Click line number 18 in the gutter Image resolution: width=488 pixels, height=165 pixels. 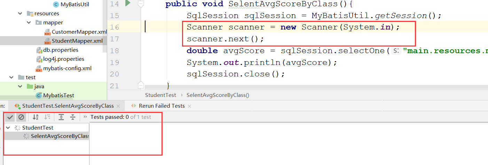click(x=114, y=51)
